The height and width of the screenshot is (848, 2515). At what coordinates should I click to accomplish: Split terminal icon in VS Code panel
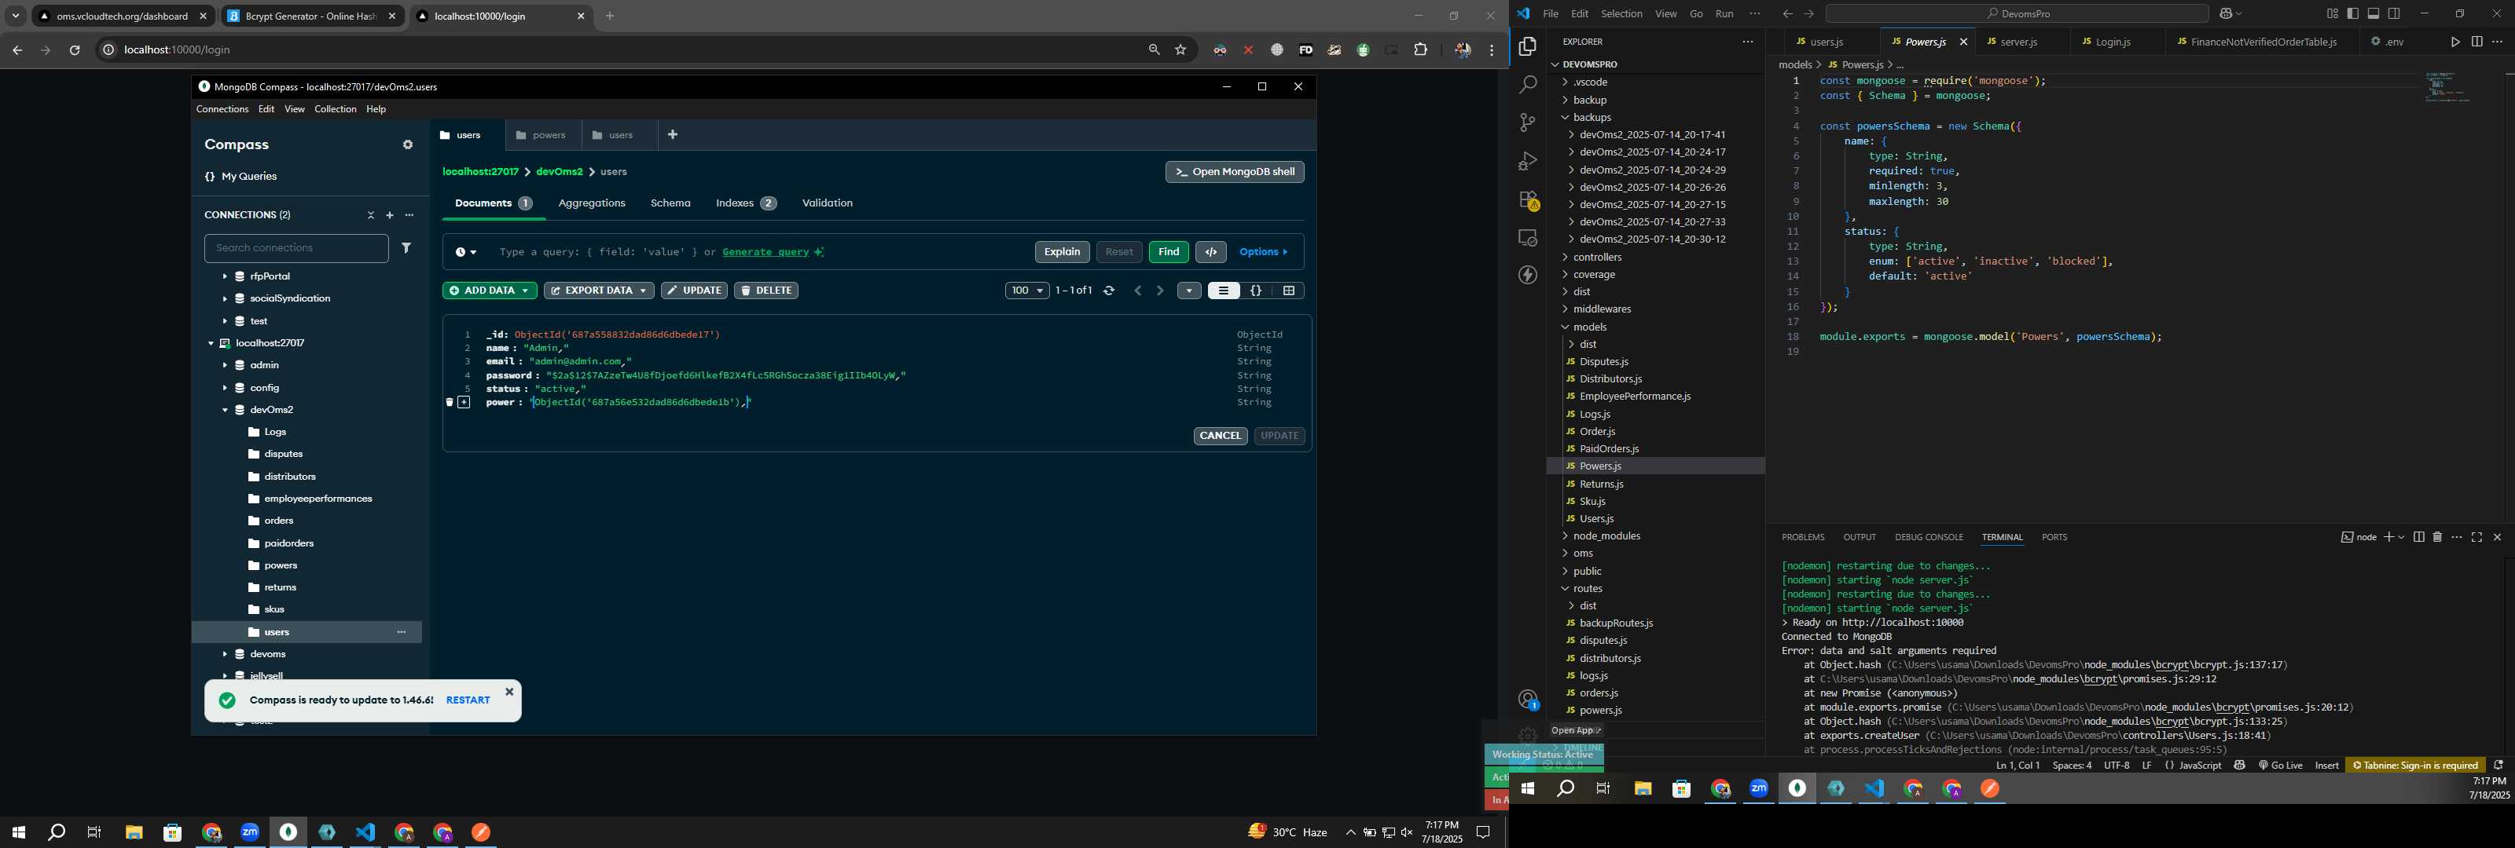click(x=2418, y=538)
